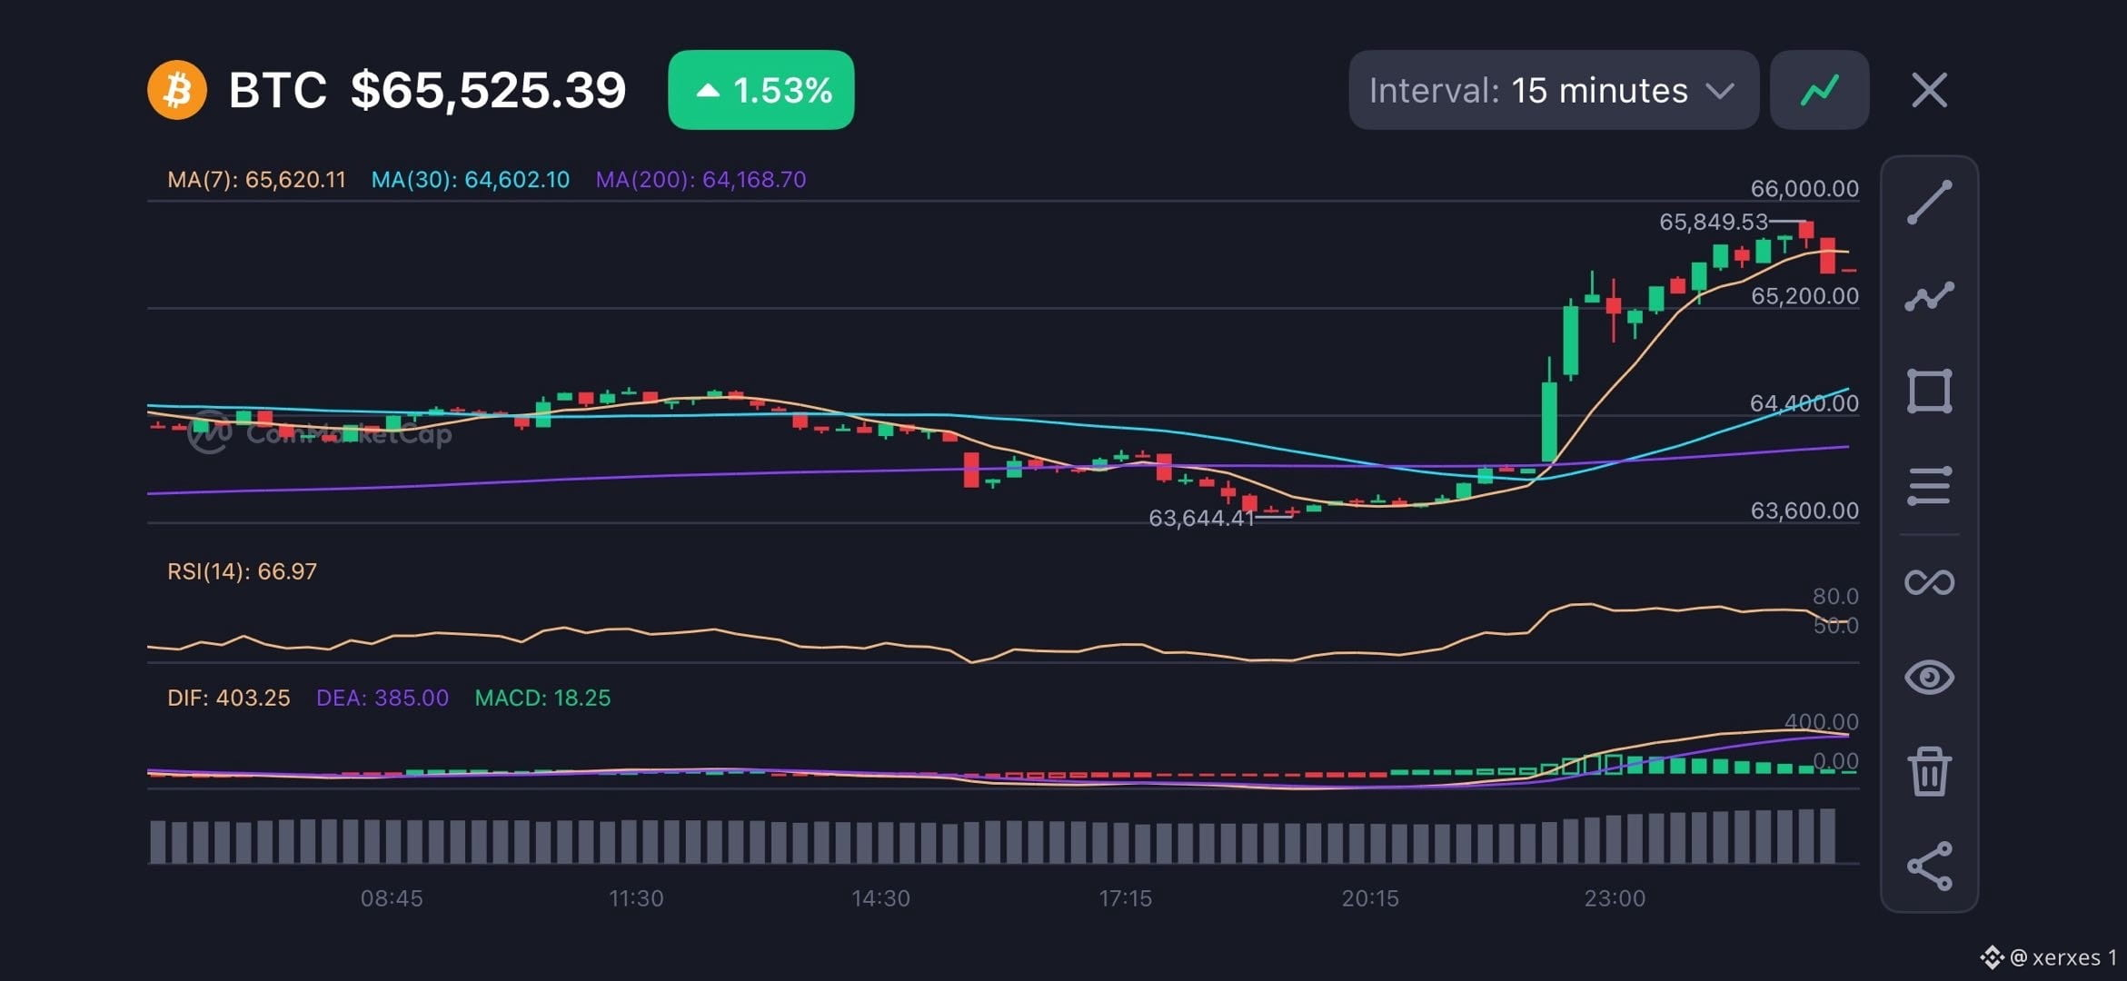Viewport: 2127px width, 981px height.
Task: Click the 65,849.53 high price marker
Action: (1714, 222)
